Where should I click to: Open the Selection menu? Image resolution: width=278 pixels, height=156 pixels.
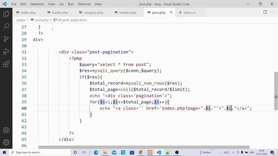pos(37,4)
